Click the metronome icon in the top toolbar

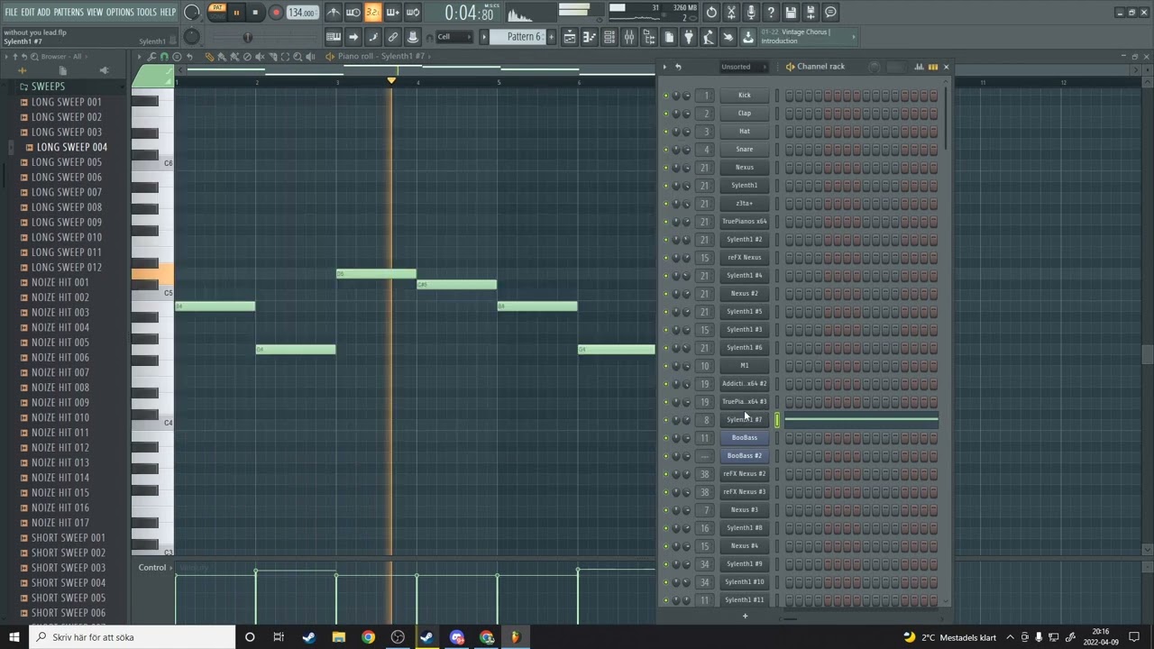[334, 13]
